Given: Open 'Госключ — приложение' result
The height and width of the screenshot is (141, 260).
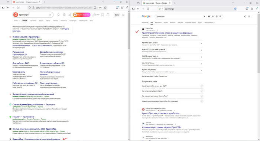Looking at the screenshot, I should [x=23, y=117].
